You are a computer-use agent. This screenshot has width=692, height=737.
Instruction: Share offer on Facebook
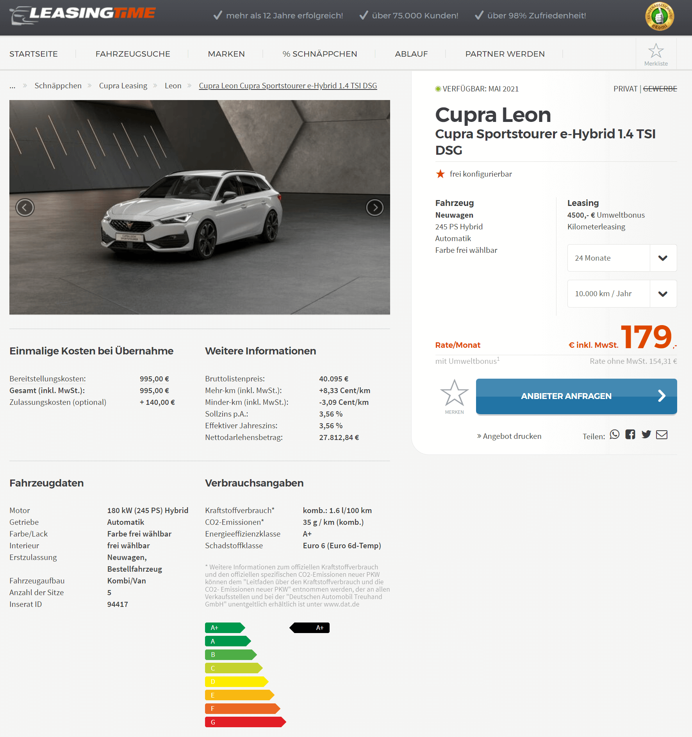point(630,435)
